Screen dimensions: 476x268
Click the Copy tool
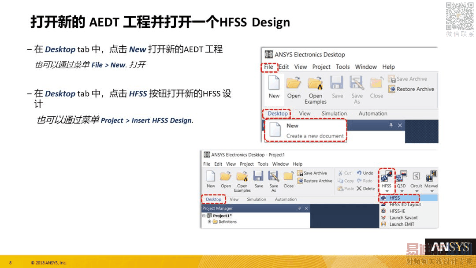346,181
